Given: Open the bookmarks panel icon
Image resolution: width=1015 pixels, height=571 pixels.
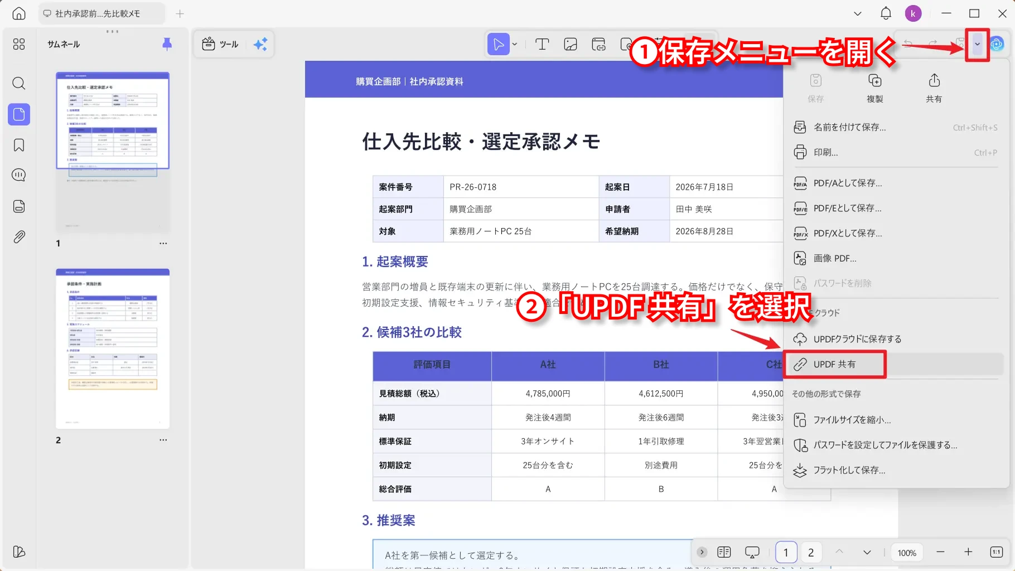Looking at the screenshot, I should click(x=19, y=146).
